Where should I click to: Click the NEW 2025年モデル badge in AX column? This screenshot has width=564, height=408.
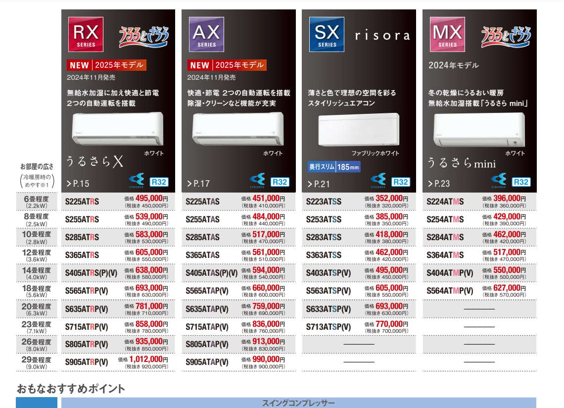(x=227, y=65)
